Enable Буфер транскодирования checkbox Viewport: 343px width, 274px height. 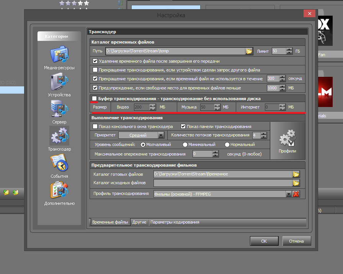pyautogui.click(x=95, y=99)
